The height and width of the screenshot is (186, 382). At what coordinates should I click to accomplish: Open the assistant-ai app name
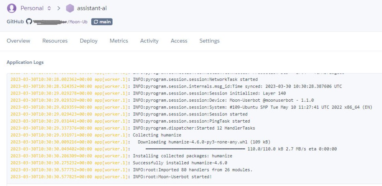point(92,8)
